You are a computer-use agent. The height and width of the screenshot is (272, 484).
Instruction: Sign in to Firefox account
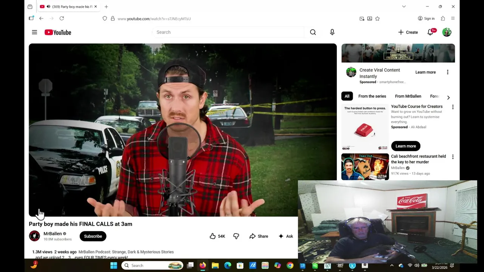(426, 19)
